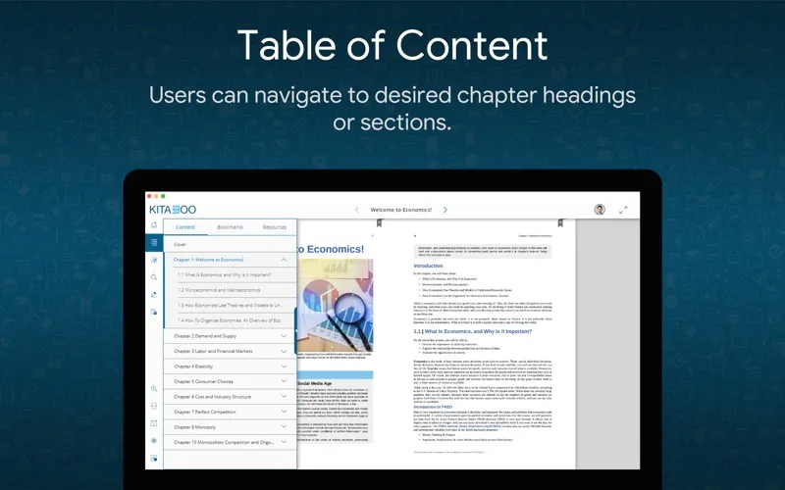Viewport: 785px width, 490px height.
Task: Click the KITABOO logo
Action: (173, 210)
